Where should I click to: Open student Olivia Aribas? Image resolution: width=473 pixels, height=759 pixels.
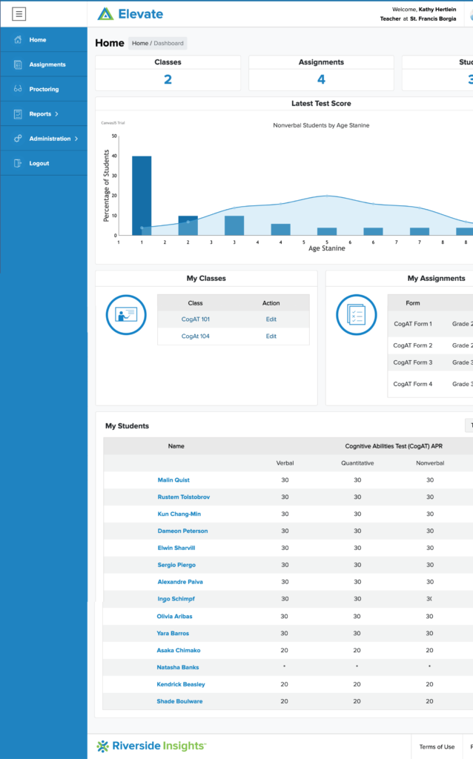click(x=174, y=616)
